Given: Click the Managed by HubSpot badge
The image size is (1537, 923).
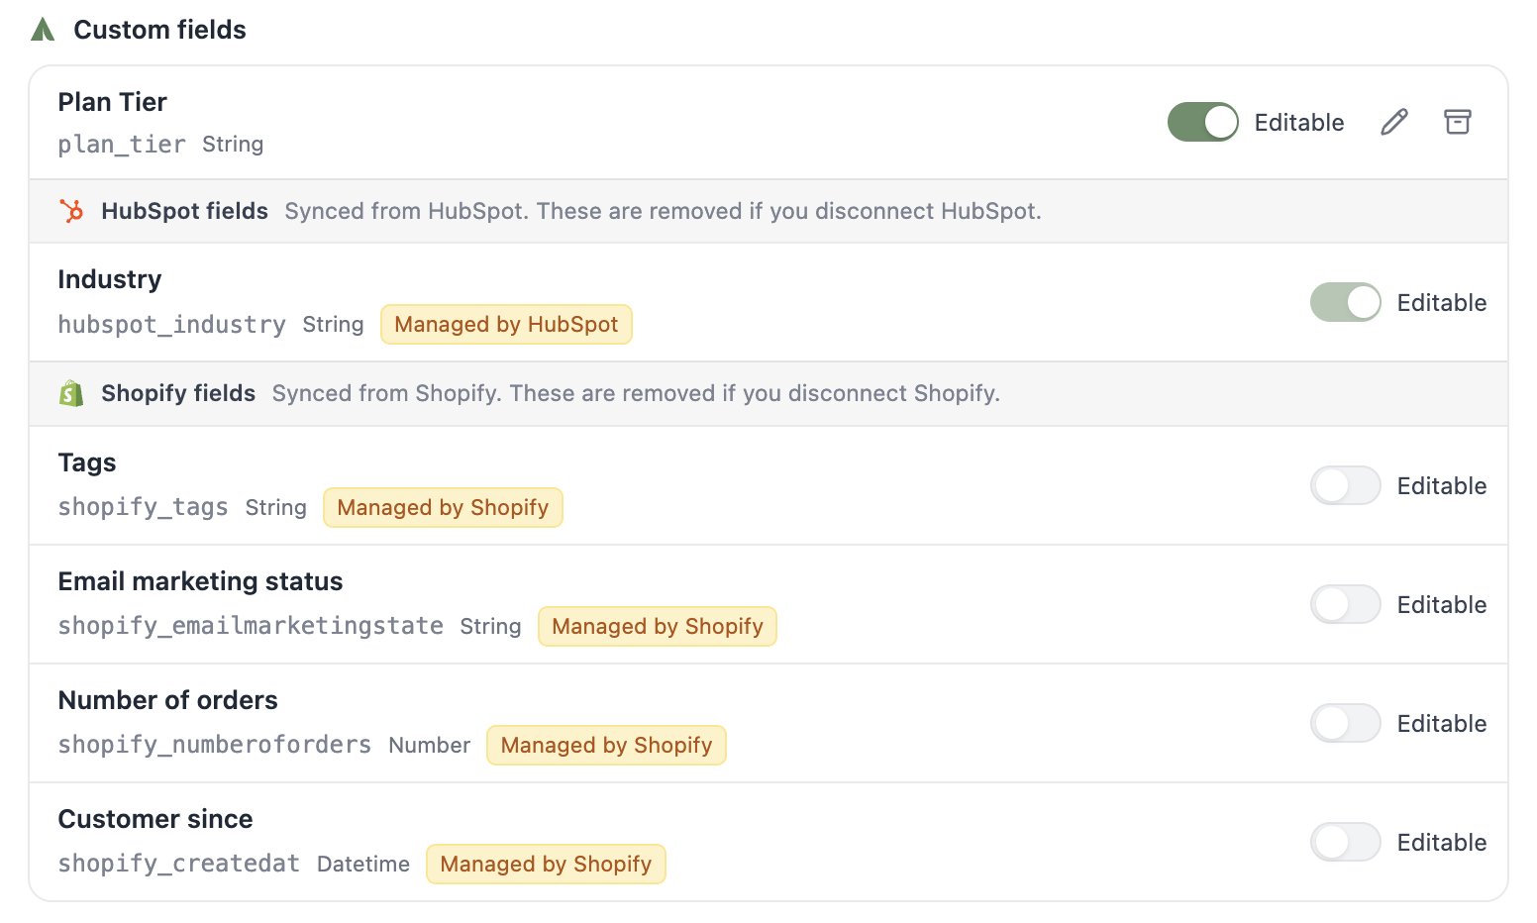Looking at the screenshot, I should [506, 324].
